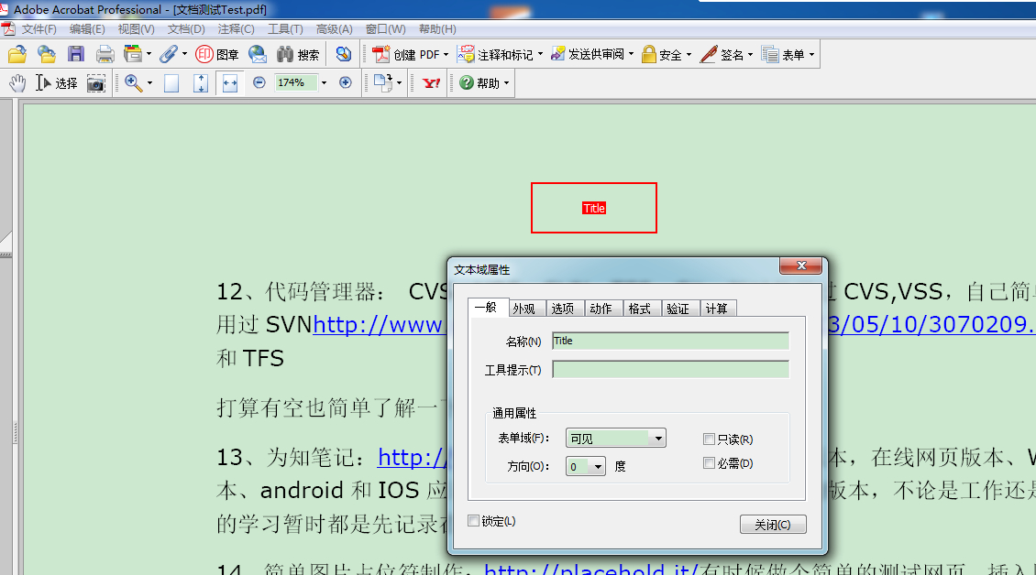The height and width of the screenshot is (575, 1036).
Task: Click the 名称(N) Title input field
Action: click(670, 341)
